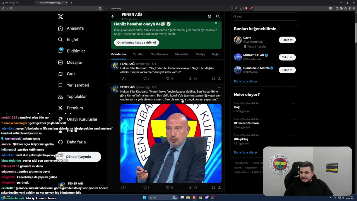
Task: Go back with the profile header arrow
Action: (113, 16)
